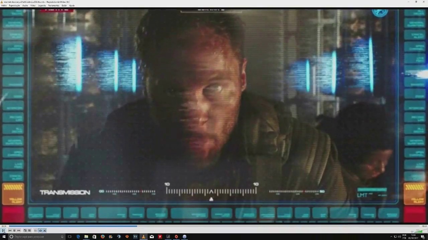Click the video playback area
The height and width of the screenshot is (240, 428).
point(214,116)
